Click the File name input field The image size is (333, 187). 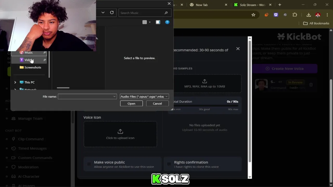click(85, 97)
